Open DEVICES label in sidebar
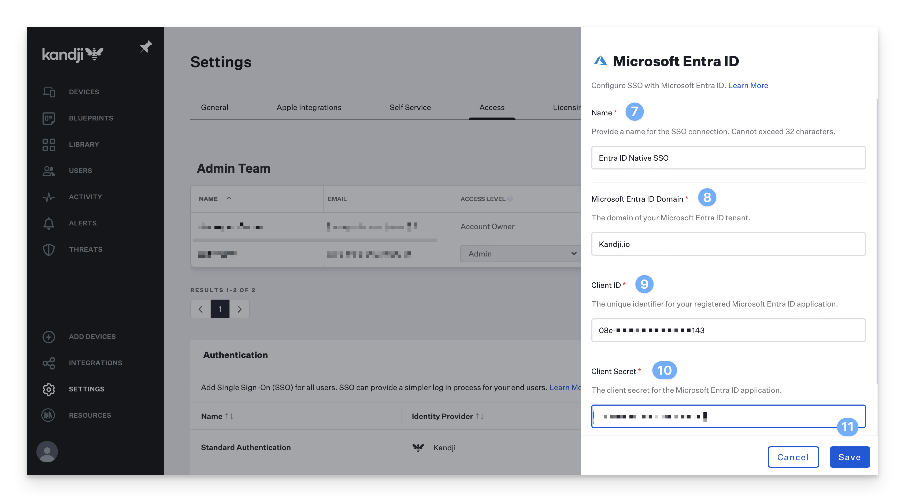This screenshot has width=905, height=502. [84, 92]
